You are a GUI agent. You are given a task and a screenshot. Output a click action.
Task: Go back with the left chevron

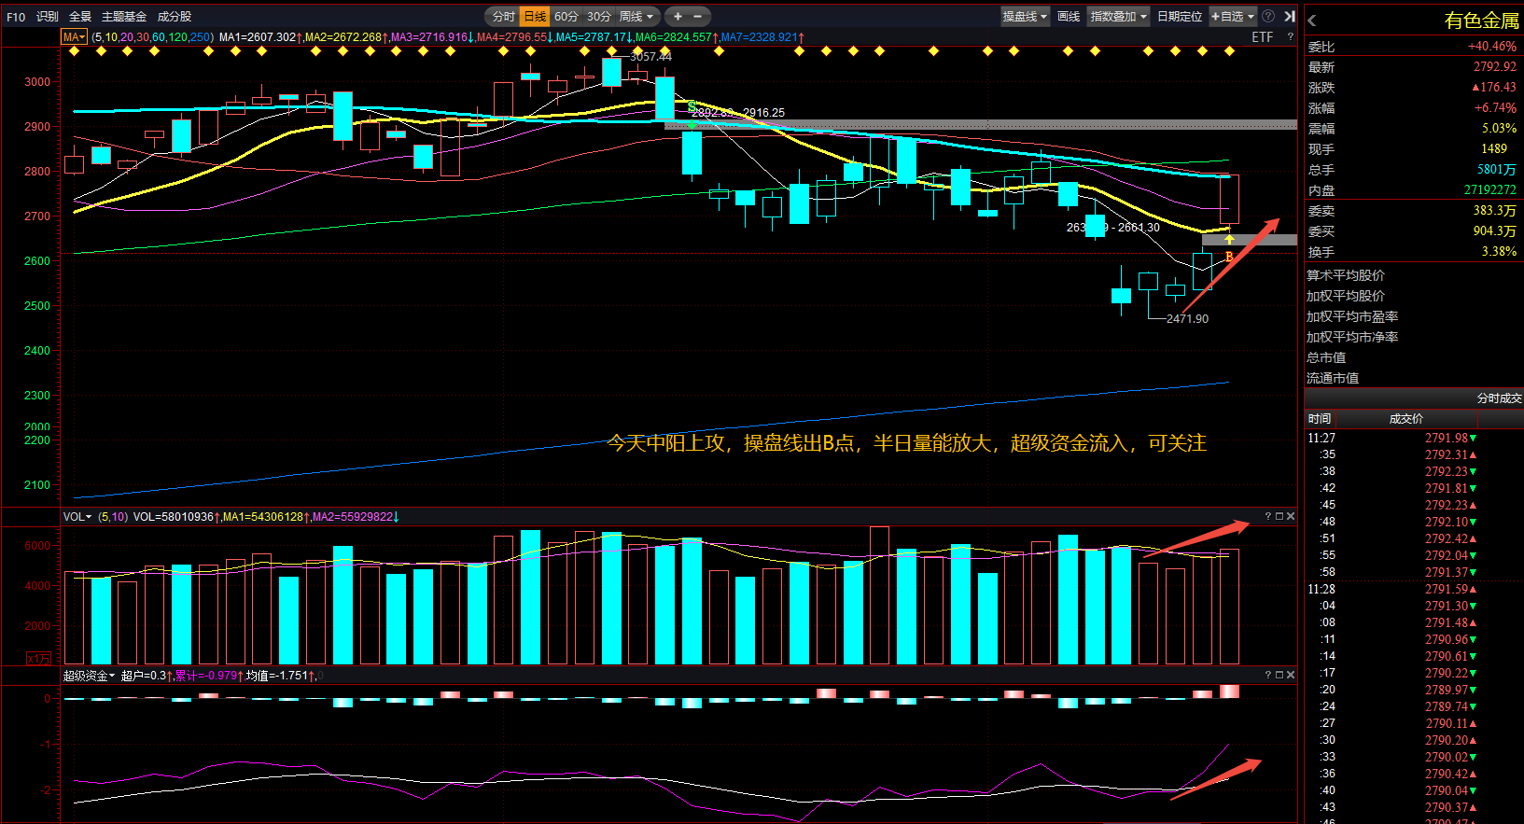pyautogui.click(x=1312, y=21)
